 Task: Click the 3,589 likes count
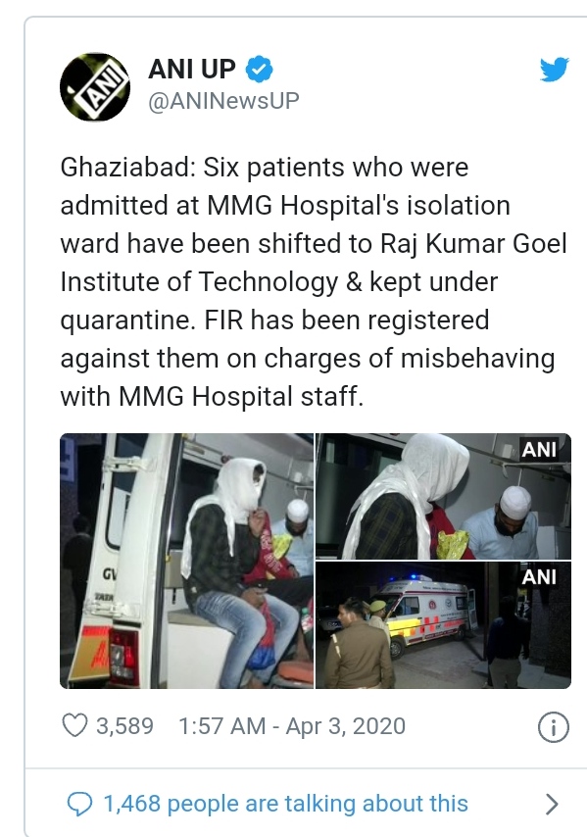click(124, 726)
